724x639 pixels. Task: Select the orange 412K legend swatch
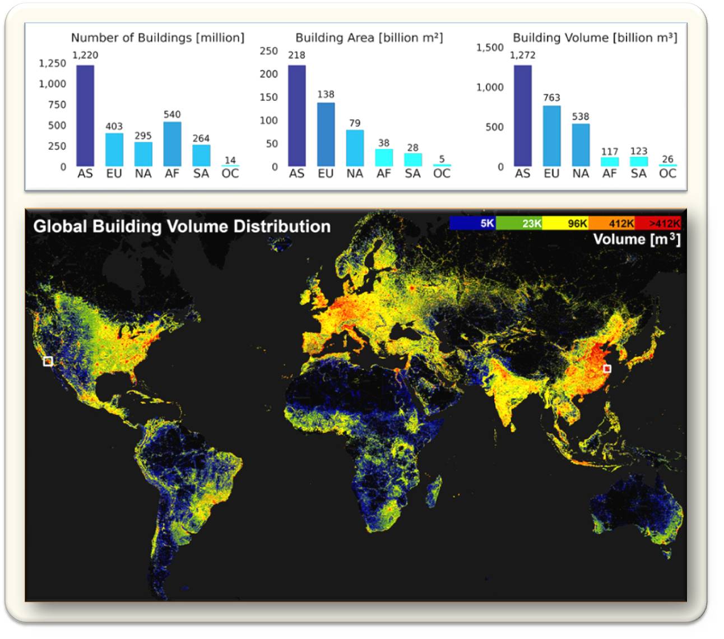pyautogui.click(x=612, y=223)
